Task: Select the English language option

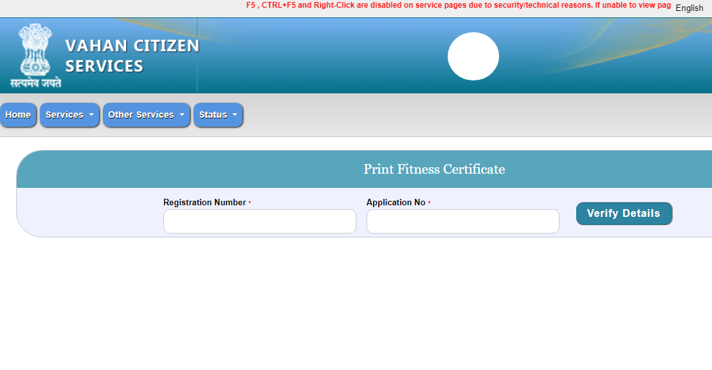Action: (x=689, y=8)
